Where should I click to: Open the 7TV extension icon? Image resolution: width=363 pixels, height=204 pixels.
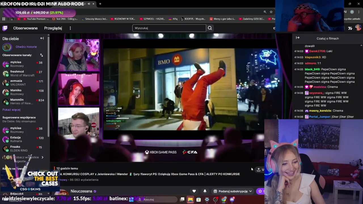pyautogui.click(x=350, y=28)
